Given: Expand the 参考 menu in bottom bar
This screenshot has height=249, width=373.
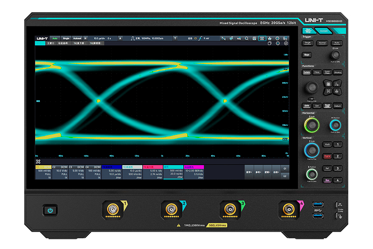Looking at the screenshot, I should (x=259, y=172).
